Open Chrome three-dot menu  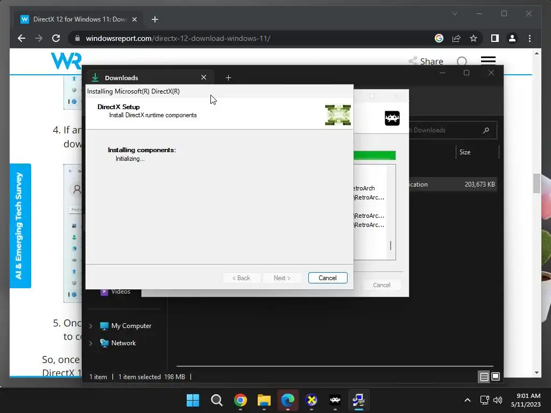529,38
